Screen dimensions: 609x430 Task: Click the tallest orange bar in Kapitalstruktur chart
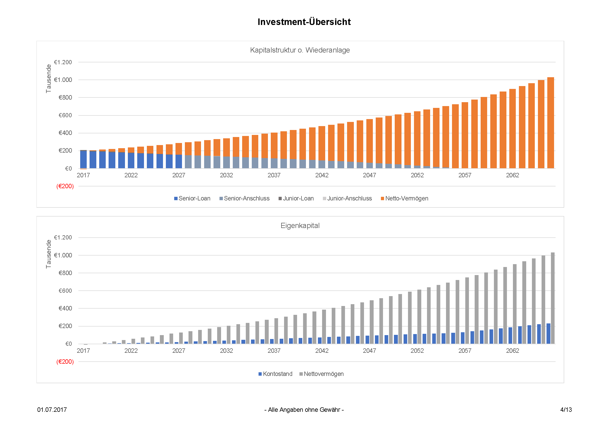coord(551,123)
